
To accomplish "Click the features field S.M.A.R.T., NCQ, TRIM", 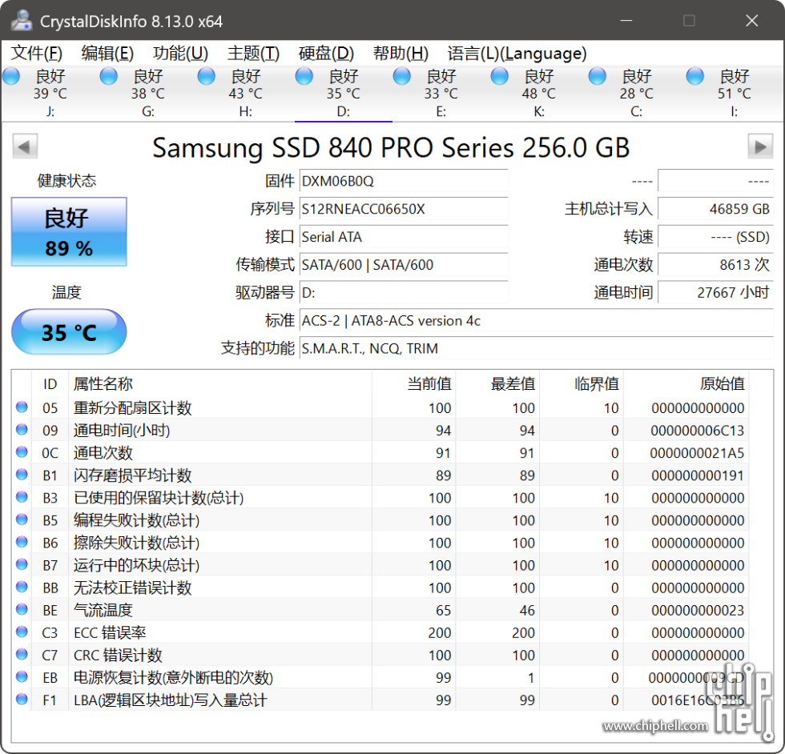I will point(537,348).
